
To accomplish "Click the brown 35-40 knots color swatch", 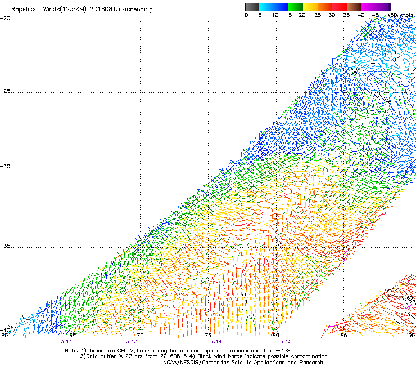I will point(354,7).
